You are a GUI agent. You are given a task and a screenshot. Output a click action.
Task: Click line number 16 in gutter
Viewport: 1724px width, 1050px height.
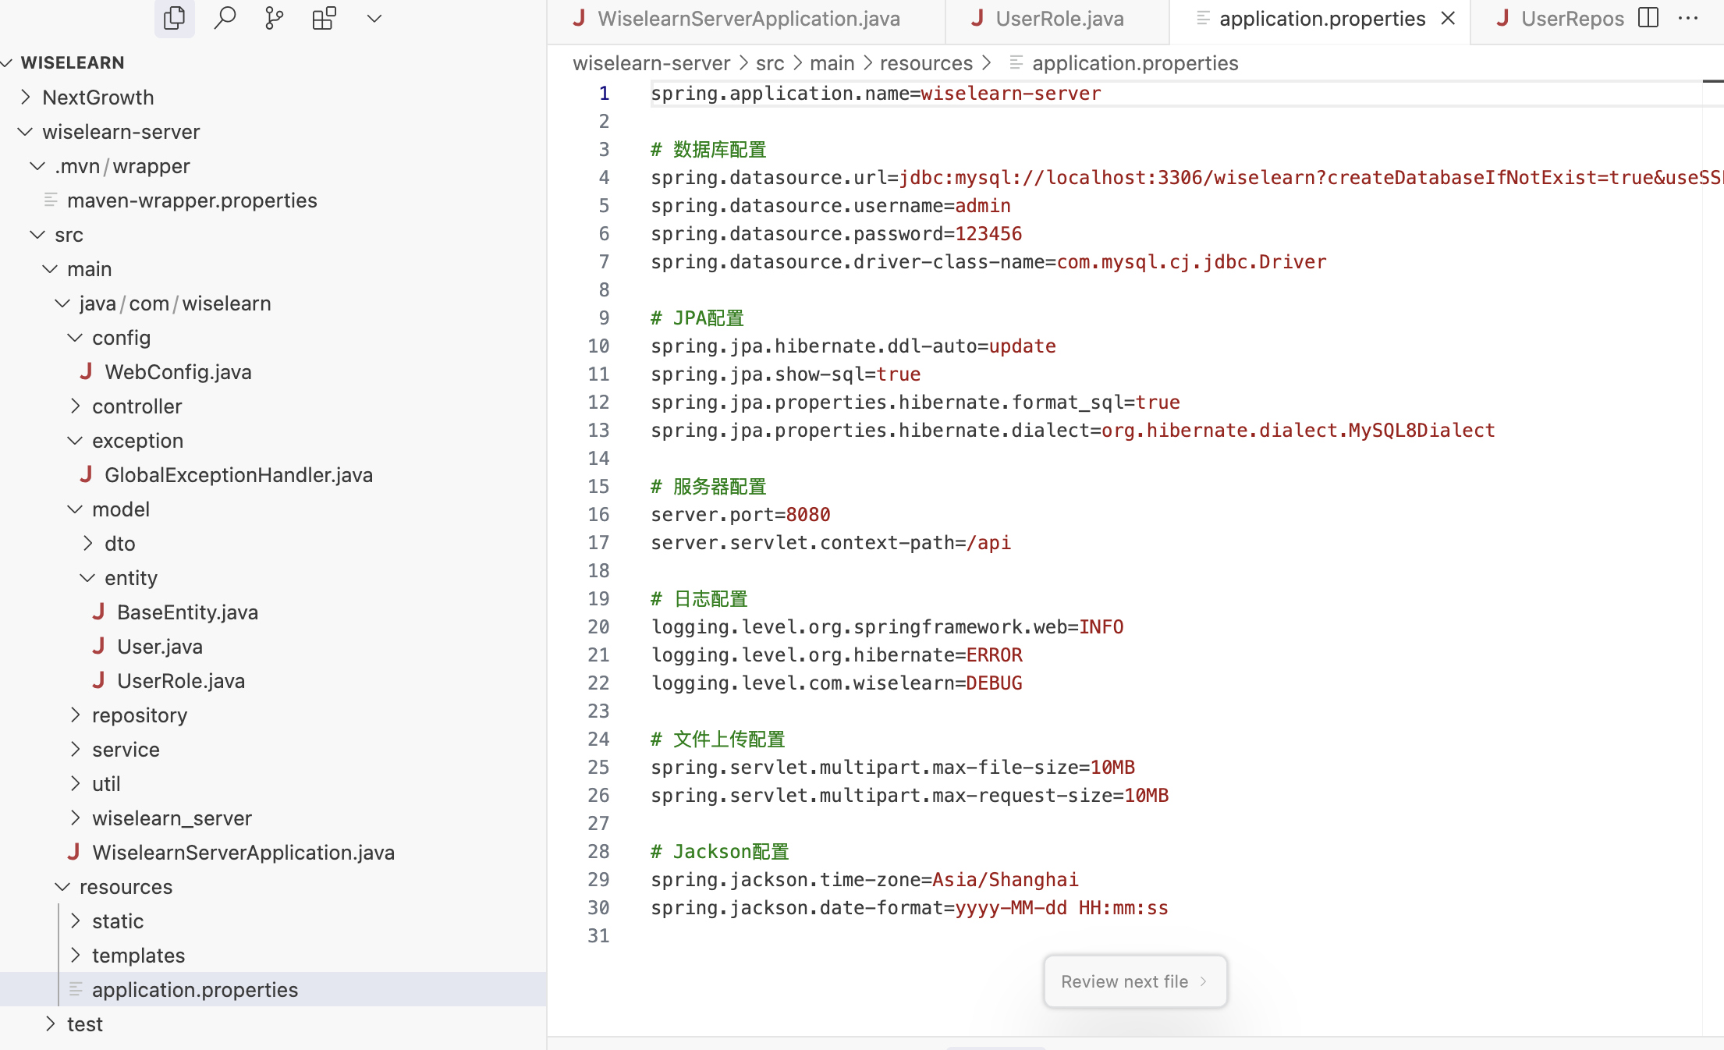coord(598,515)
